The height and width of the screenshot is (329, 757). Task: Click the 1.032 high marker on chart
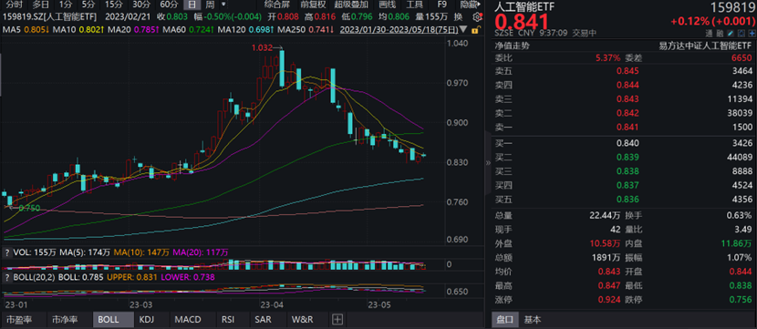[261, 47]
